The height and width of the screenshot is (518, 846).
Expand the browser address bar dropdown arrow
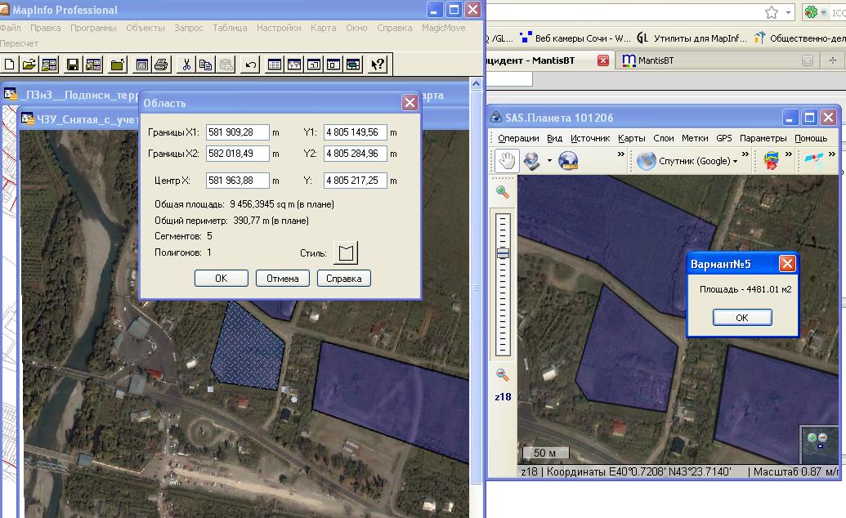click(789, 12)
